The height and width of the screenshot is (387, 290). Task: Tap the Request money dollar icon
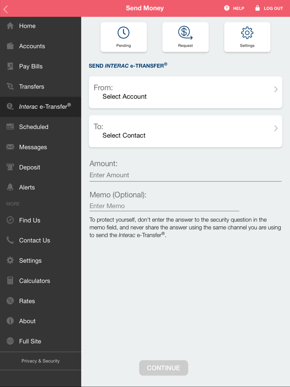pyautogui.click(x=185, y=33)
